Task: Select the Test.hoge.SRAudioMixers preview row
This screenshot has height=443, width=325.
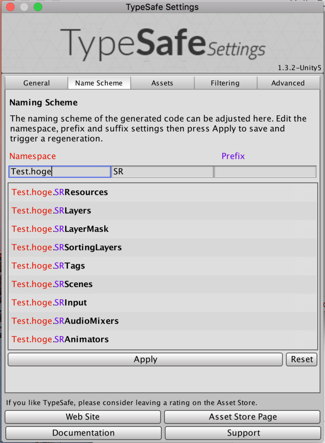Action: point(163,321)
